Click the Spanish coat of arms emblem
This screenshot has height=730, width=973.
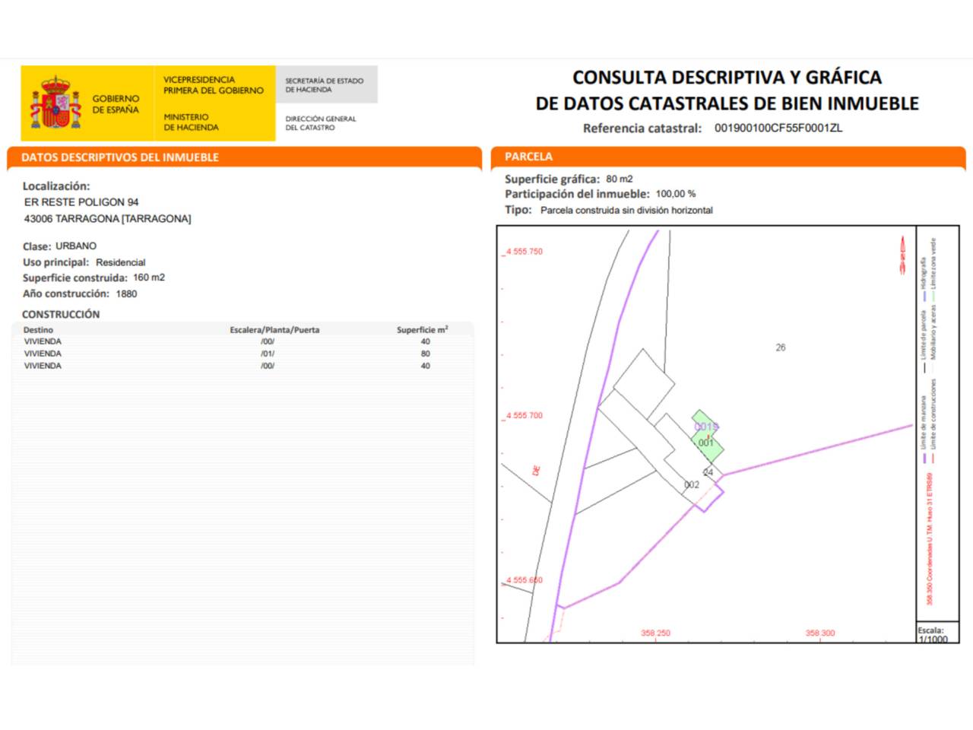[55, 103]
